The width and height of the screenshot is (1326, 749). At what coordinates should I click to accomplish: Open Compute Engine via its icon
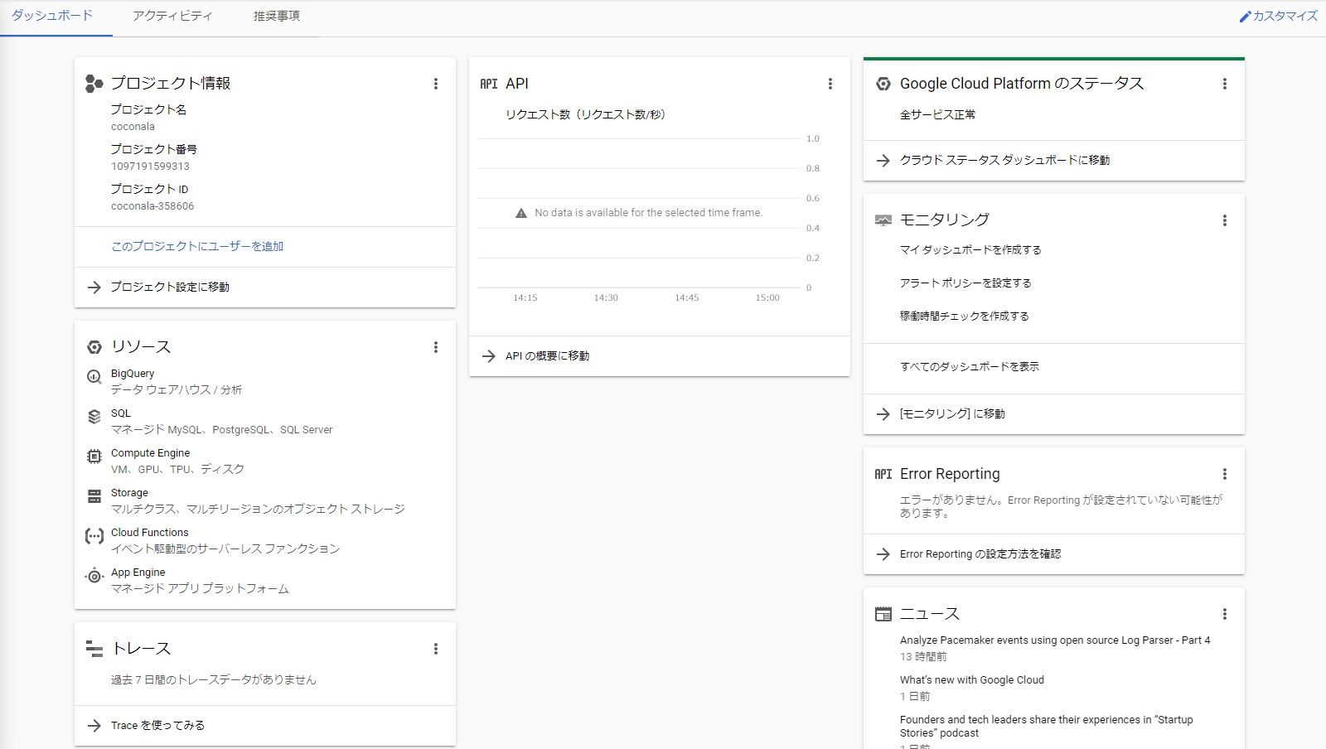(94, 457)
